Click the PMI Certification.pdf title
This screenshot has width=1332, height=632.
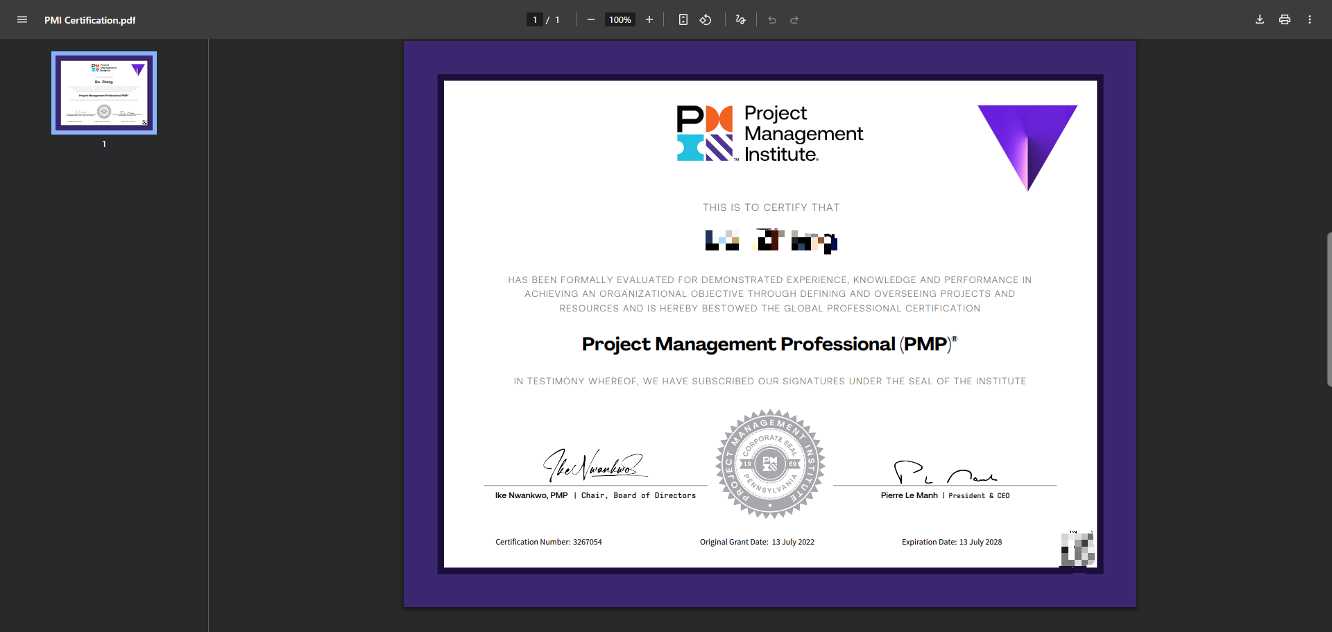point(90,20)
